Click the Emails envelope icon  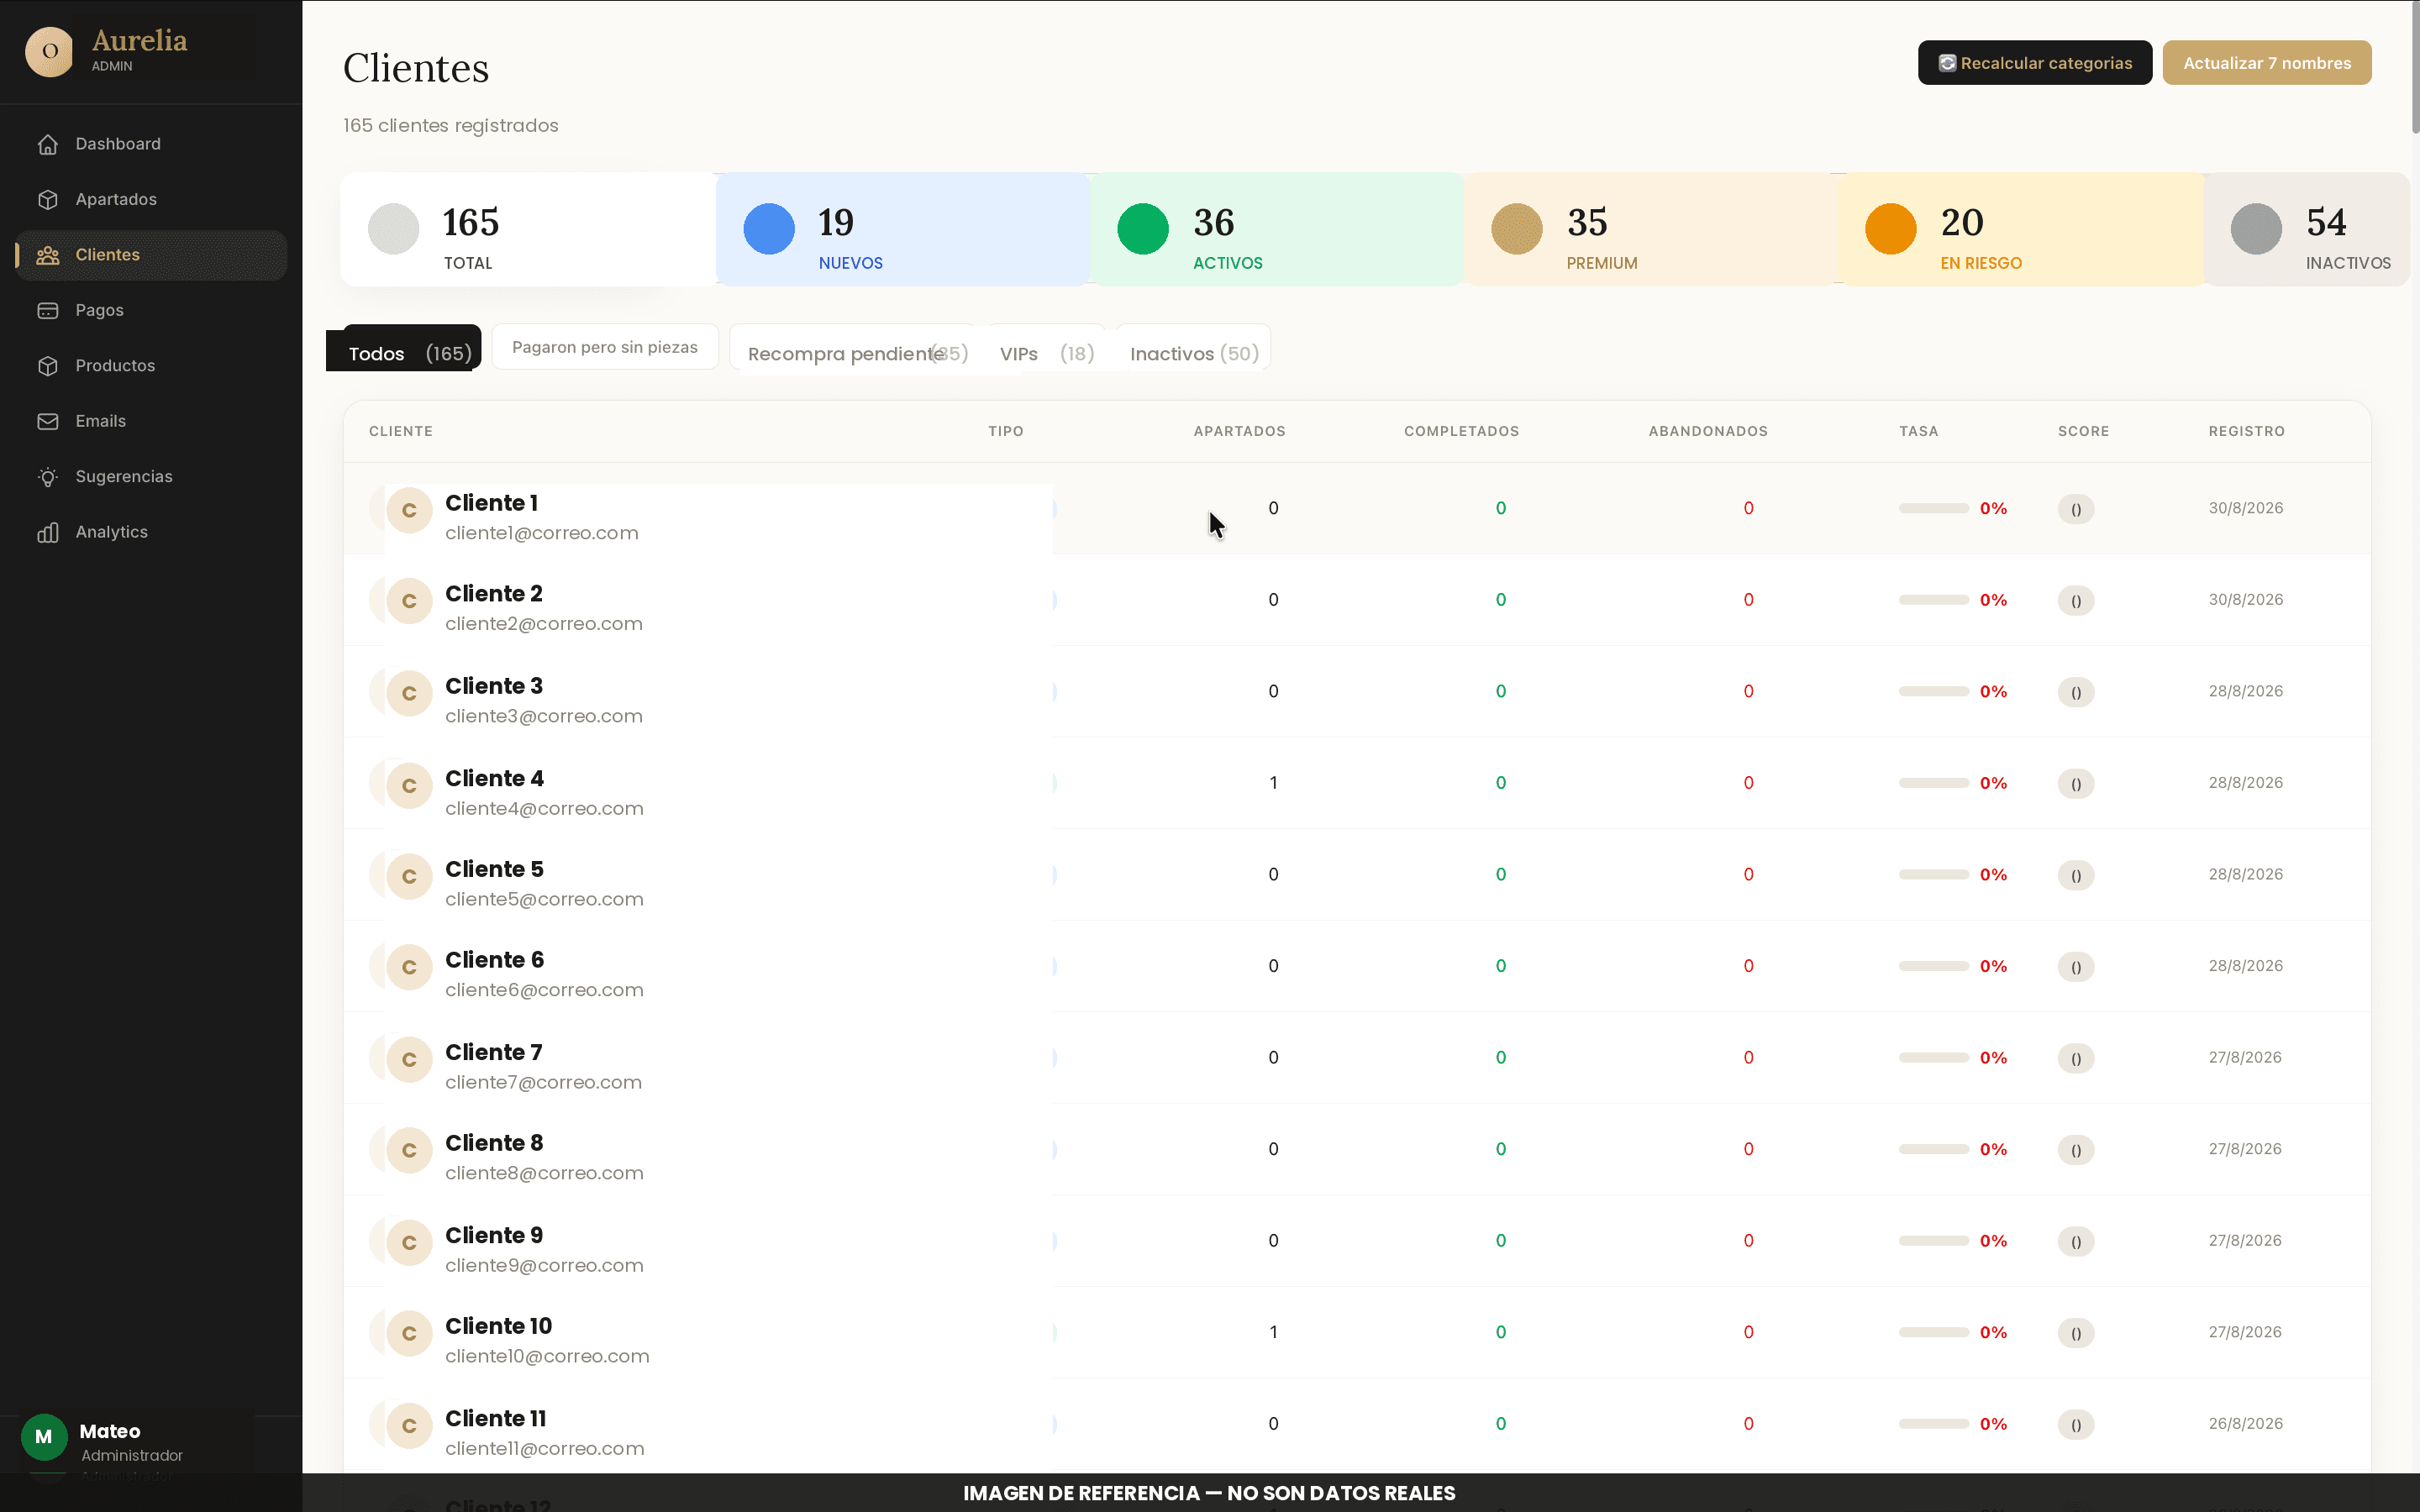pyautogui.click(x=47, y=421)
